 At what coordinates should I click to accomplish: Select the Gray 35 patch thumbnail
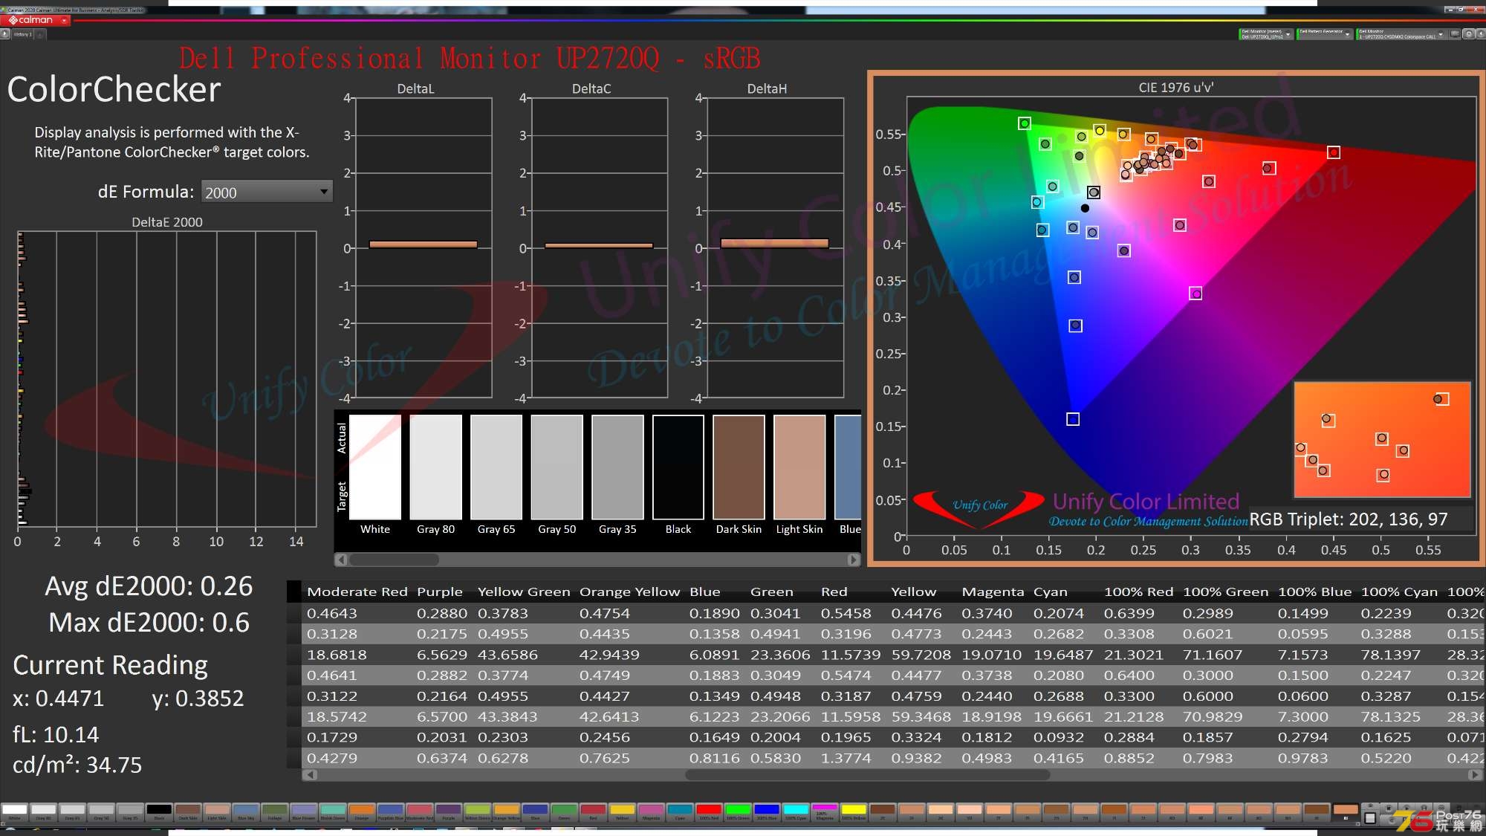click(x=617, y=467)
